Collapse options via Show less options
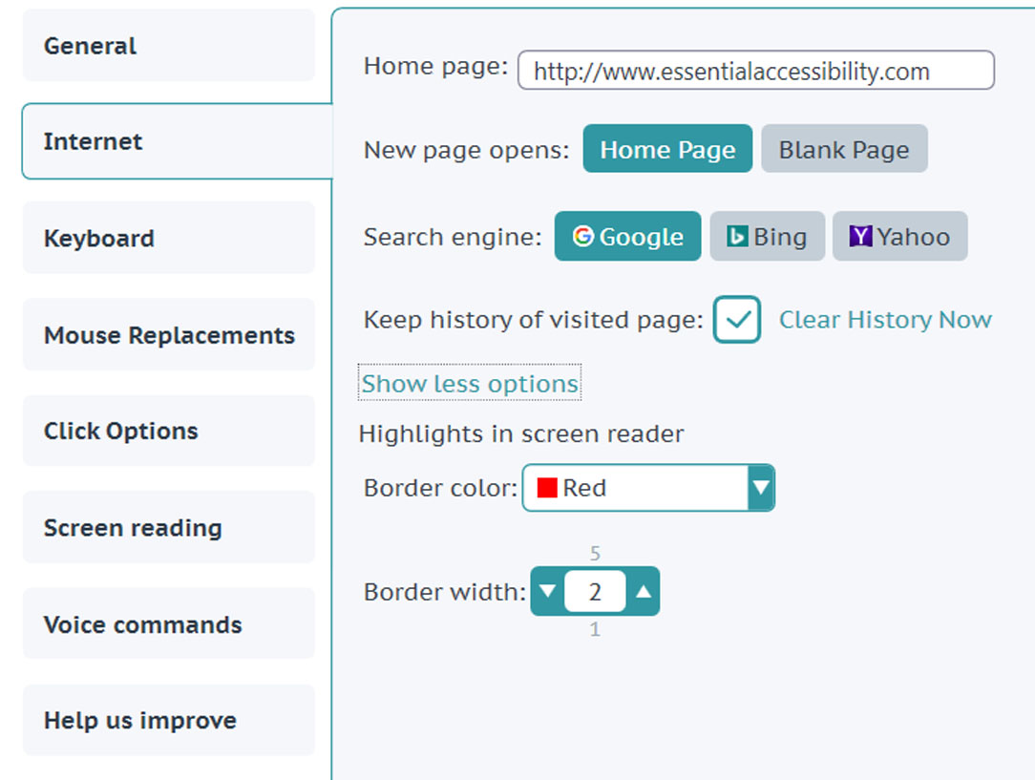Image resolution: width=1035 pixels, height=780 pixels. (x=470, y=383)
